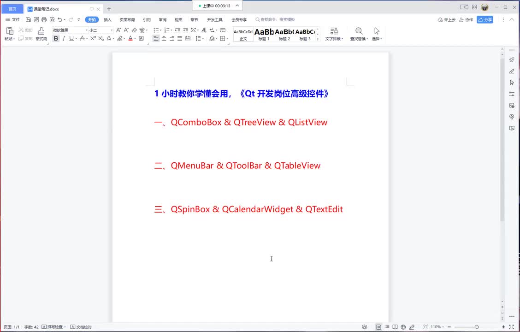
Task: Click the cloud status 未上云 button
Action: 447,19
